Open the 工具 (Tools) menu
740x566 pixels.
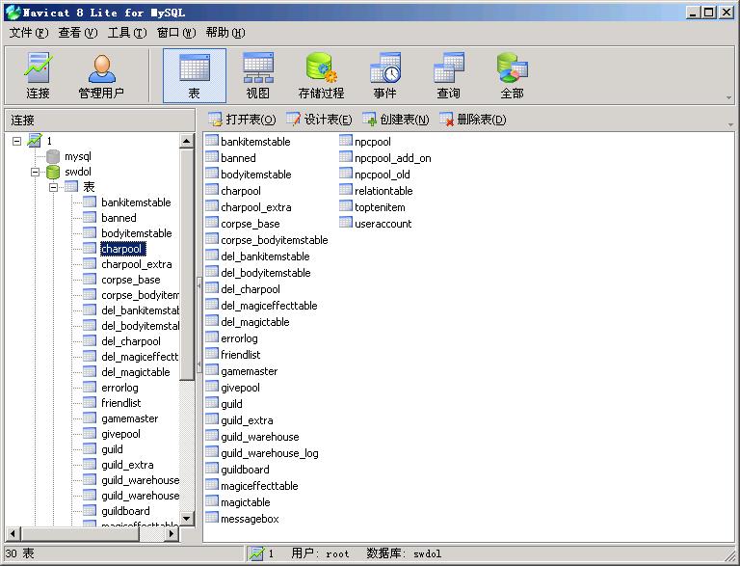127,33
